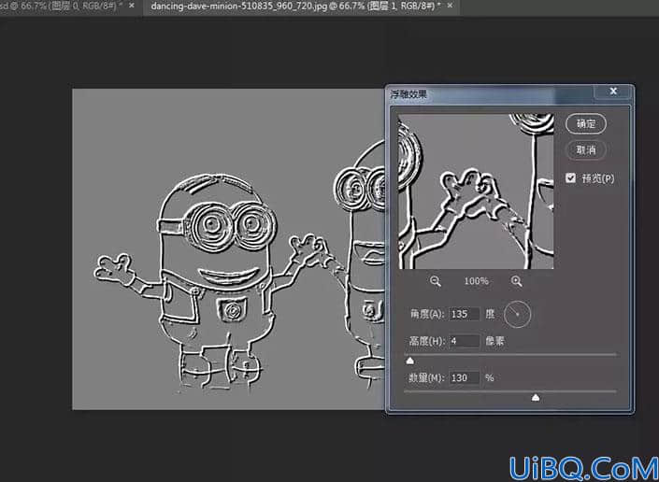Click the 取消 cancel button
The image size is (659, 482).
coord(586,149)
